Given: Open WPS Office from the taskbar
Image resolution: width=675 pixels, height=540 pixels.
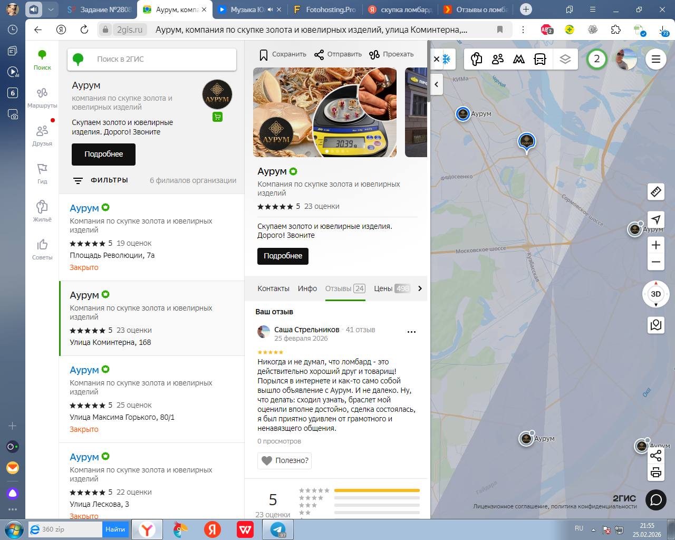Looking at the screenshot, I should 245,529.
